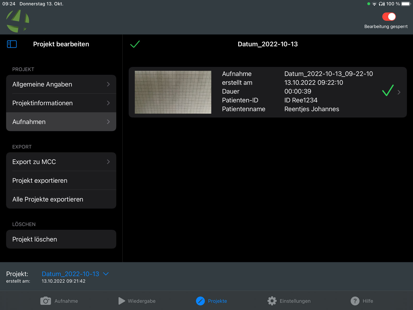This screenshot has width=413, height=310.
Task: Click the green app logo
Action: [18, 21]
